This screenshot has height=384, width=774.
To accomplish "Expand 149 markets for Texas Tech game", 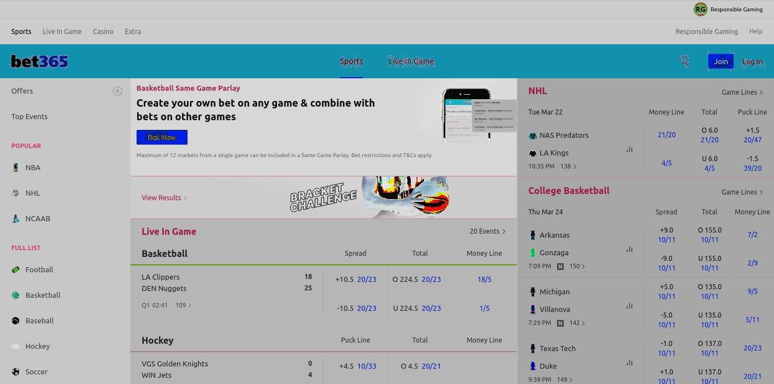I will (x=565, y=379).
